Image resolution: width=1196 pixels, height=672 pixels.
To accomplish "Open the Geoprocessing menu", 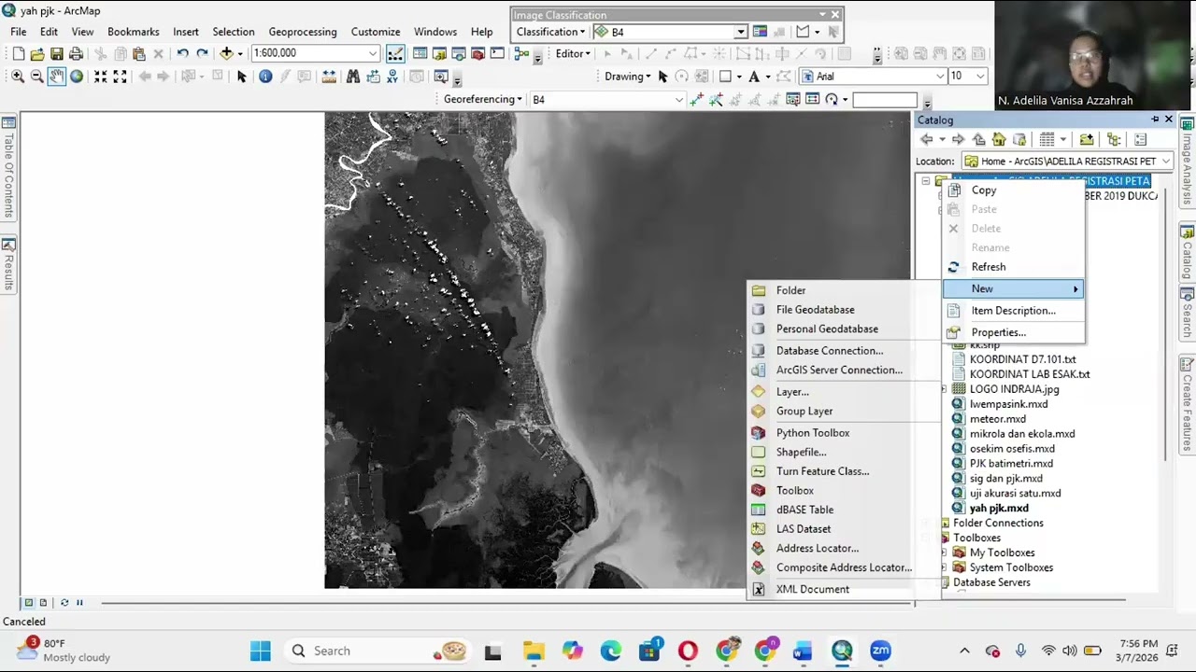I will 303,32.
